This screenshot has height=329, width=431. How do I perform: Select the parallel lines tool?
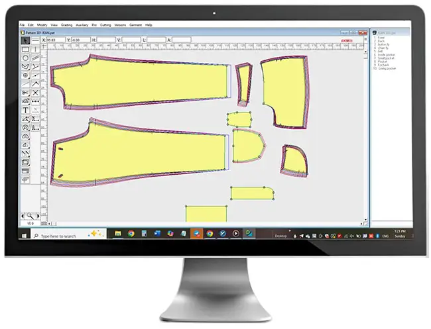[35, 58]
